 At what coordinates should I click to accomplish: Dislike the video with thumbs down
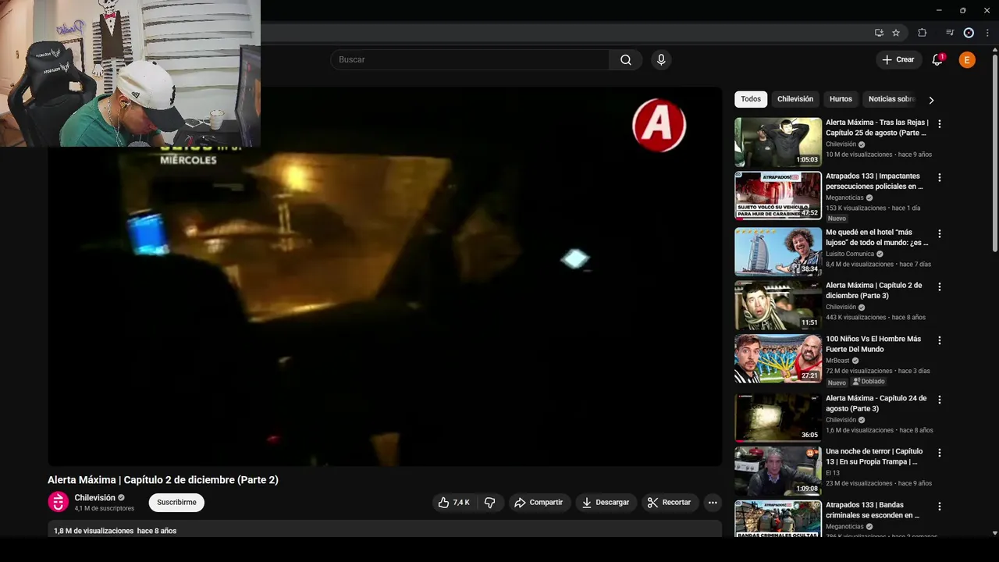click(x=490, y=503)
